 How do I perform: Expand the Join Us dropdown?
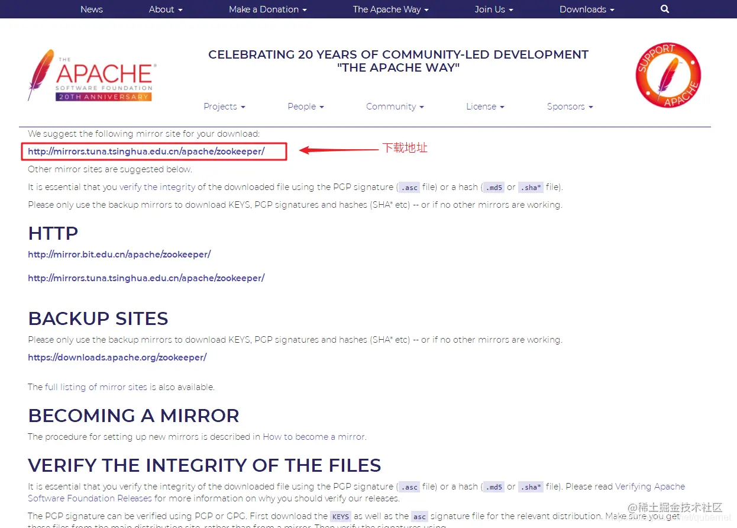(494, 9)
